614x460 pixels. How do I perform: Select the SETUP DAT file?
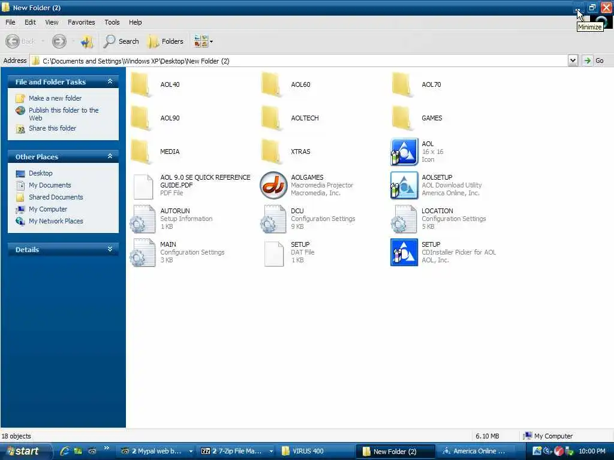coord(290,252)
